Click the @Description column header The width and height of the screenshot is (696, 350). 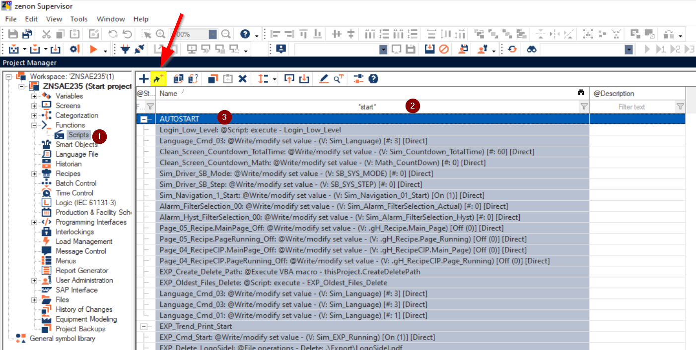(x=637, y=93)
